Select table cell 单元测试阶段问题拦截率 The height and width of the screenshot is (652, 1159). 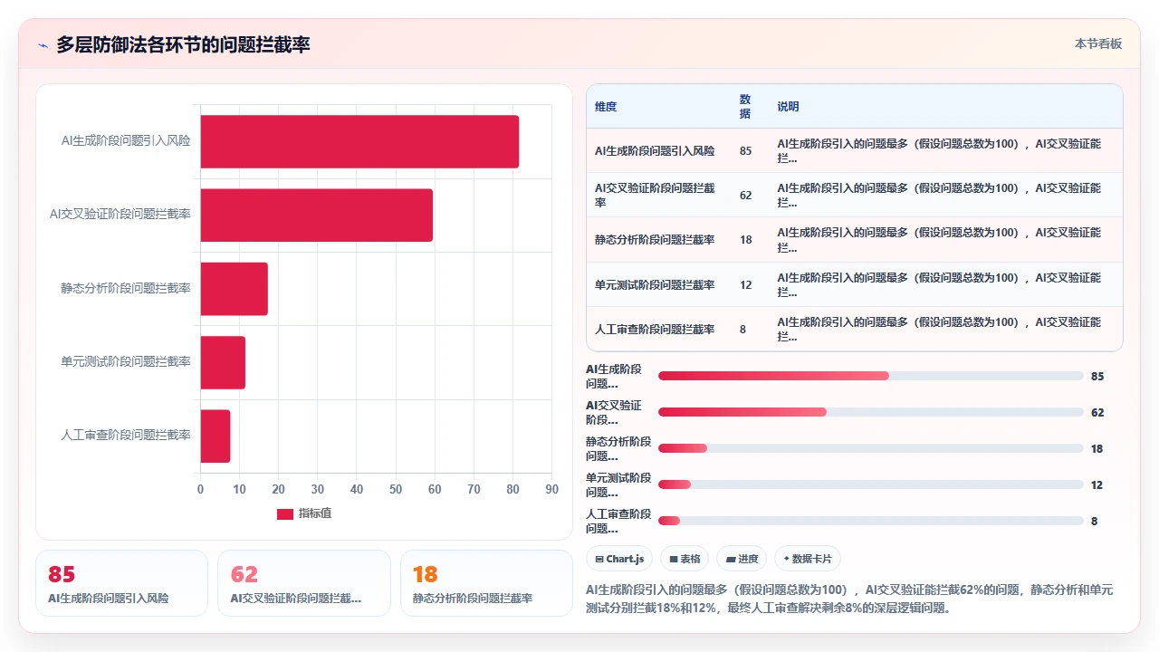pyautogui.click(x=655, y=285)
